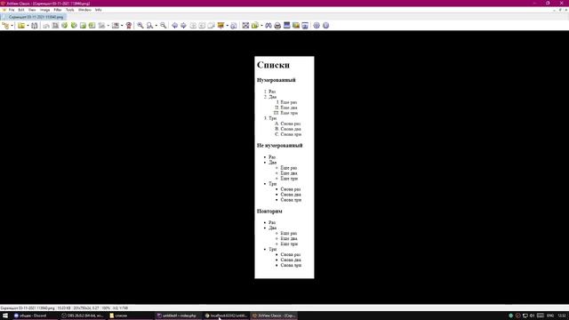Expand arrow next to green convert icon
The image size is (569, 320).
point(261,26)
